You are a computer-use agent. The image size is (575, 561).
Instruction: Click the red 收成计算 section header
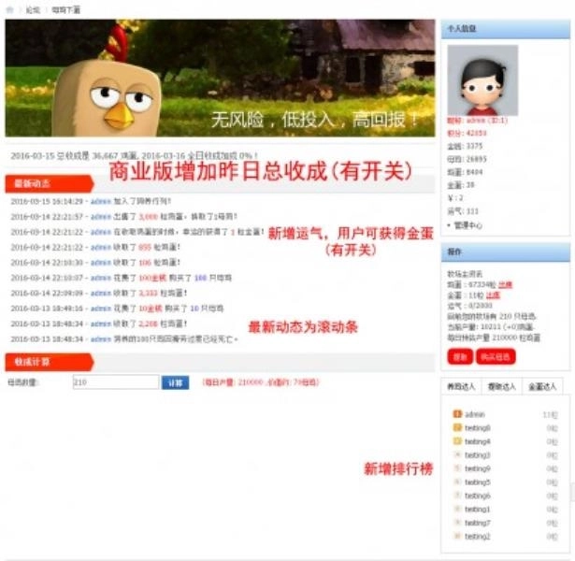click(x=50, y=362)
